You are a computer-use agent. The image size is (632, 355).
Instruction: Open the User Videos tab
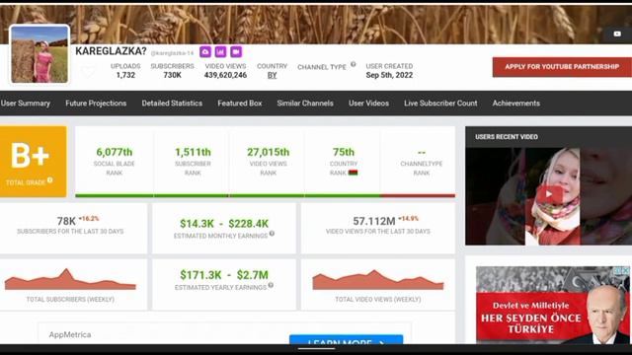coord(368,104)
